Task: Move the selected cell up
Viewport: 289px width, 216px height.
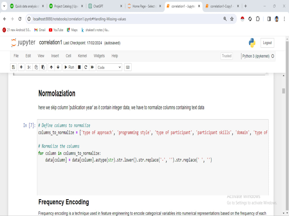Action: 51,67
